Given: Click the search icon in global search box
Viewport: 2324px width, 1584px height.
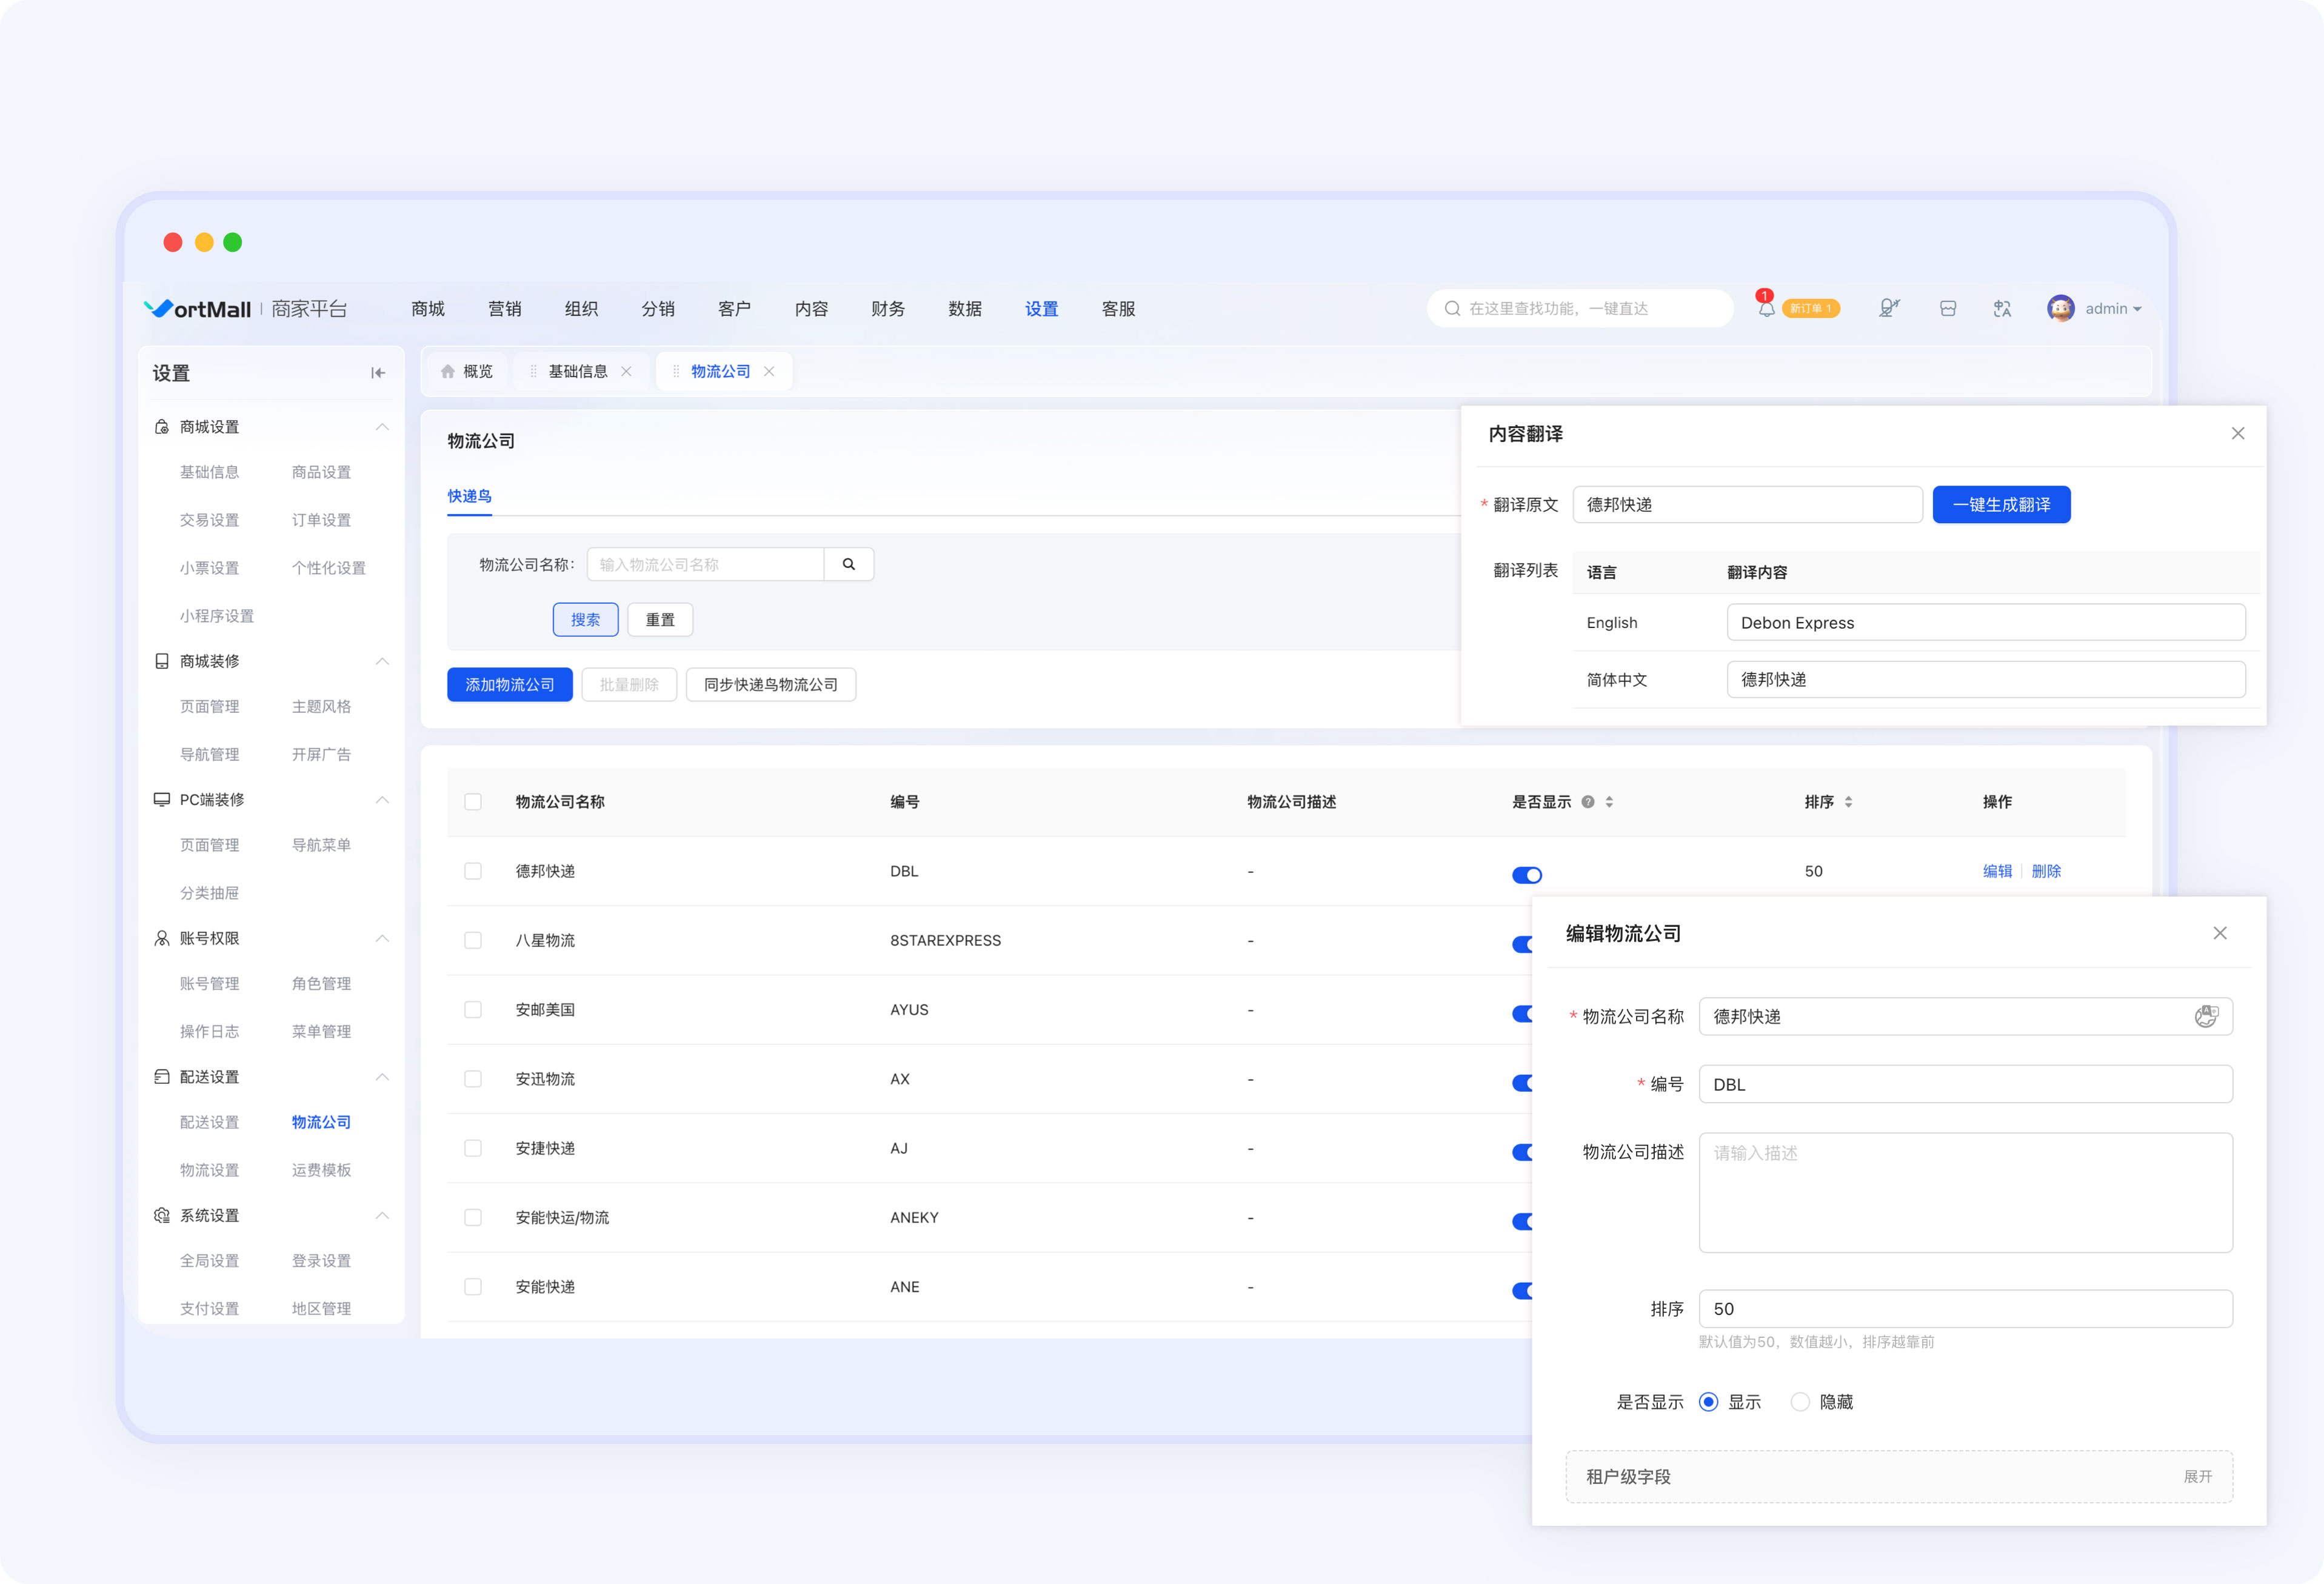Looking at the screenshot, I should click(1452, 308).
